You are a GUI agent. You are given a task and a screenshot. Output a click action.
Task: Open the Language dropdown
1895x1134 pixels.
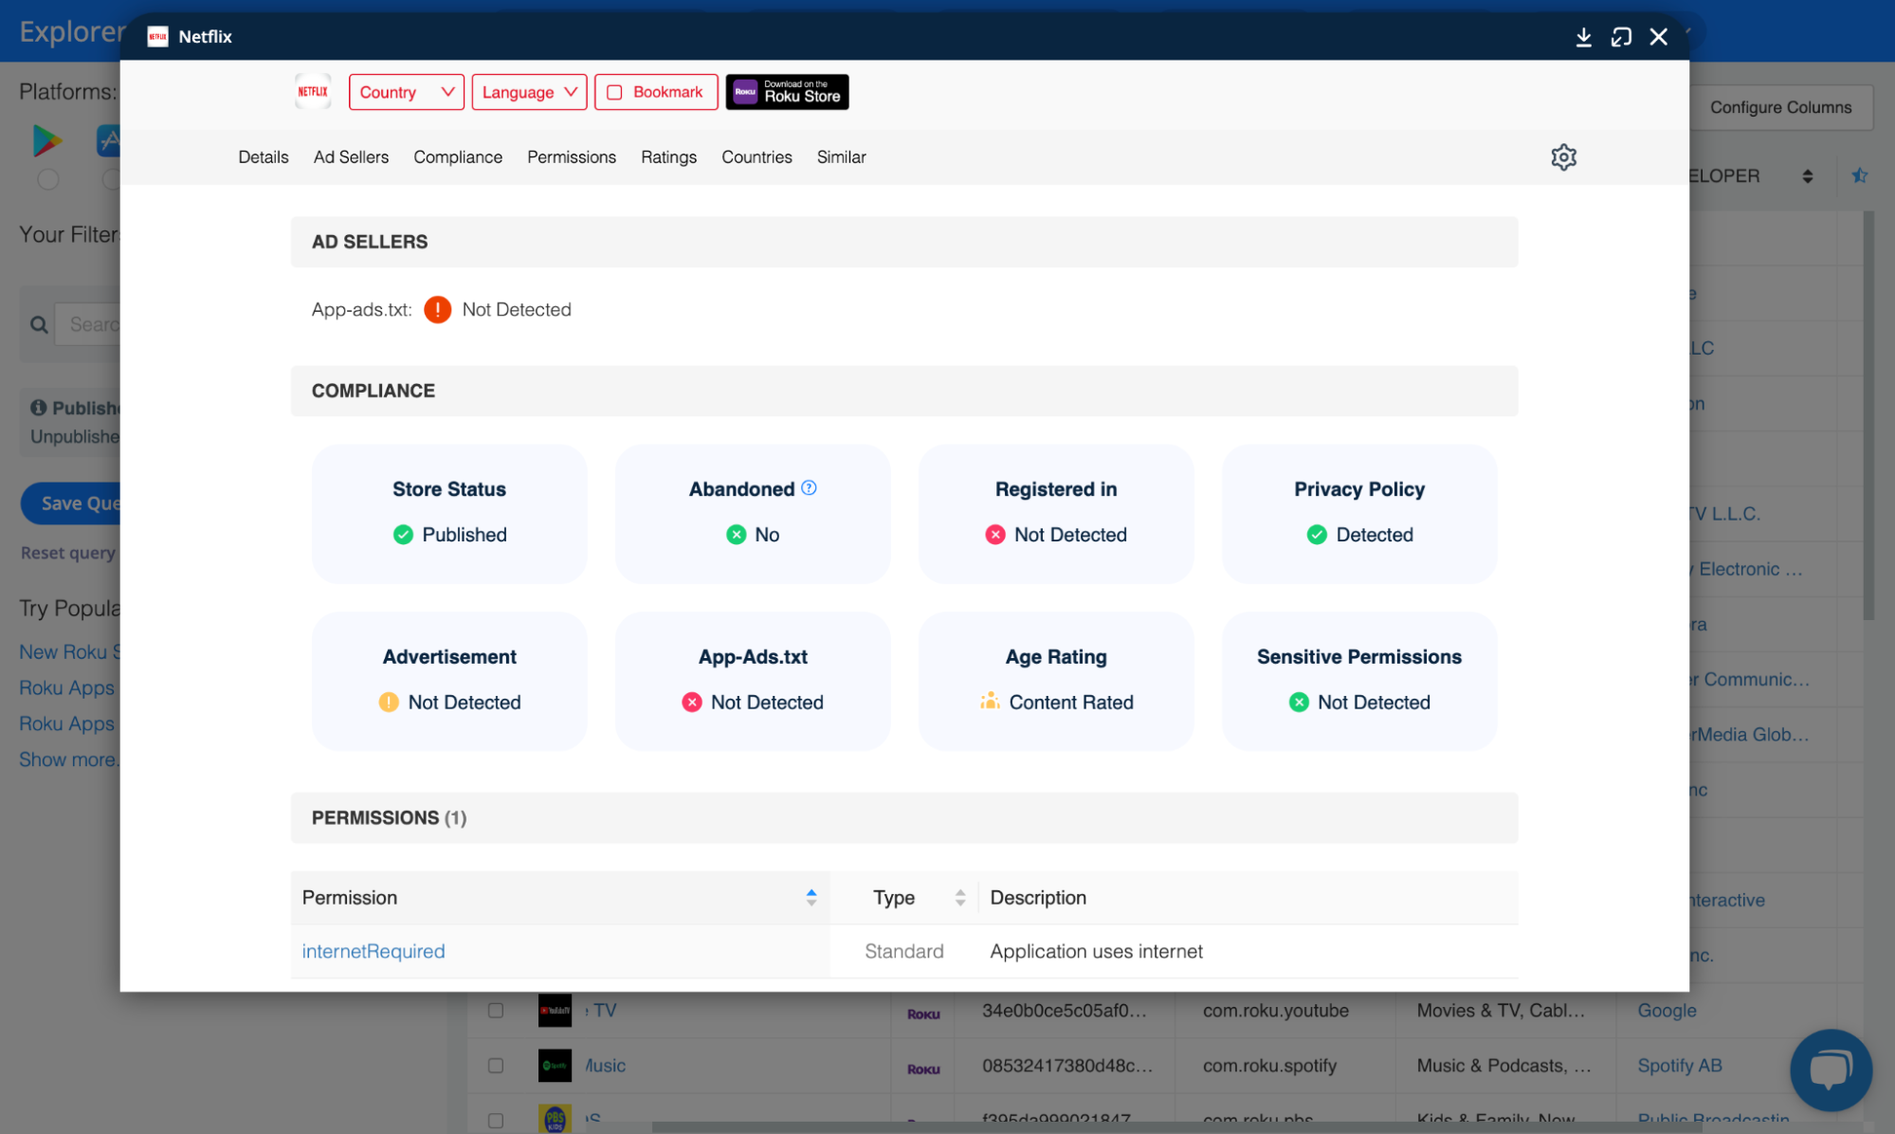[529, 92]
